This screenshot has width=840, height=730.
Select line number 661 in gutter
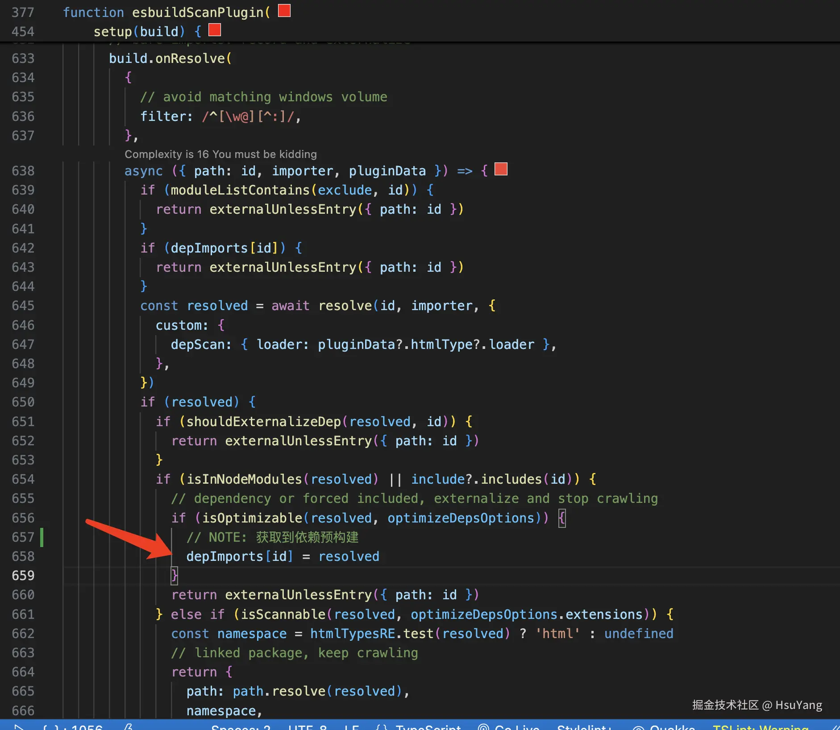tap(23, 614)
